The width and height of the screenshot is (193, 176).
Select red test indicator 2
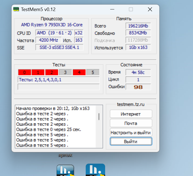click(52, 72)
